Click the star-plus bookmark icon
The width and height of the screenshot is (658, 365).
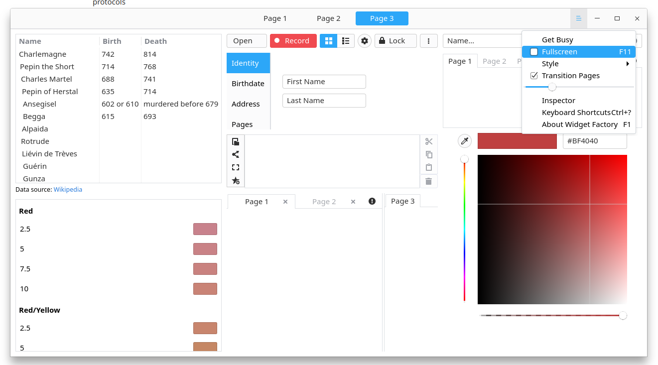236,180
